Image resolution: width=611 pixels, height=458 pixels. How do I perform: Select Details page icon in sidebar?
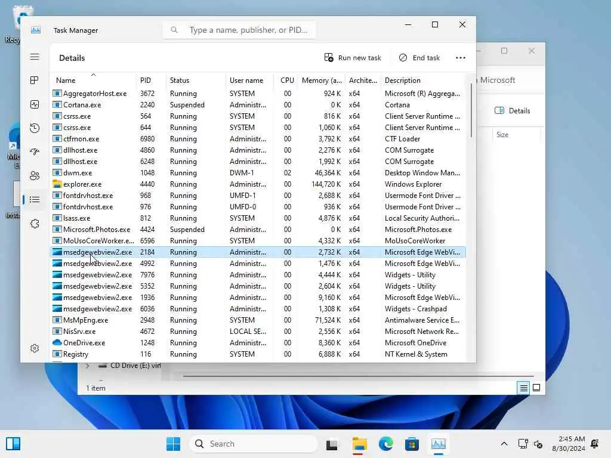coord(35,200)
